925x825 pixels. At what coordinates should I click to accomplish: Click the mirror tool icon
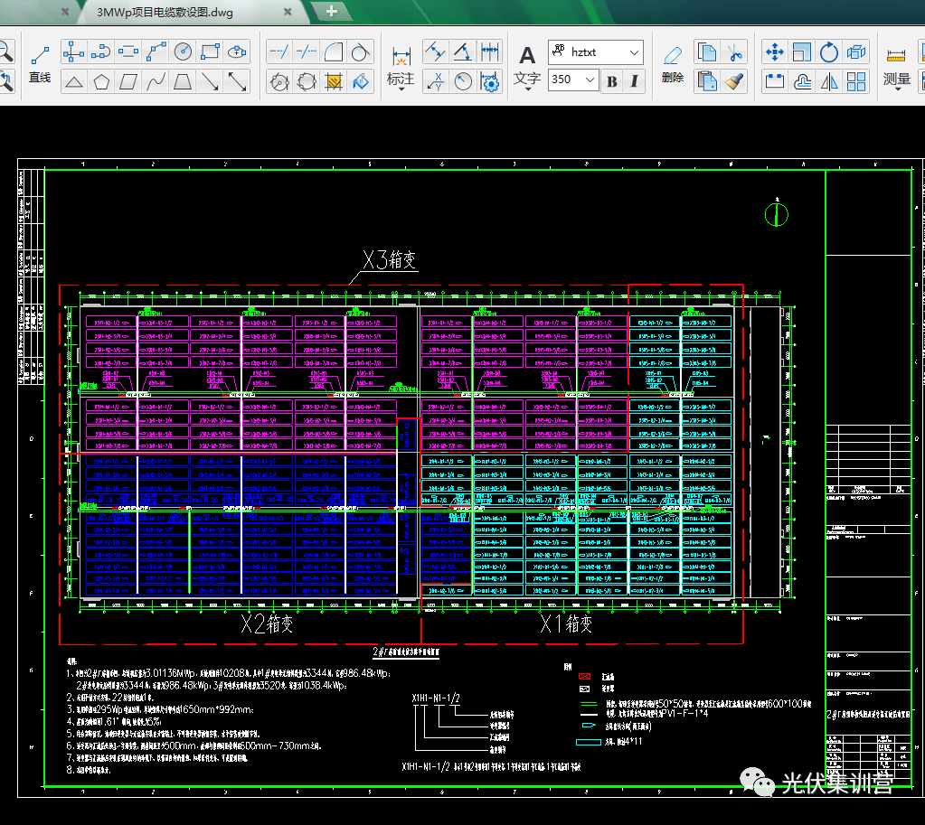pos(829,81)
